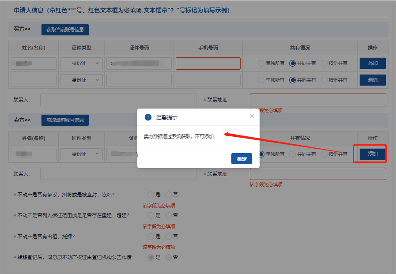
Task: Click 姓名 field in seller row
Action: (x=34, y=154)
